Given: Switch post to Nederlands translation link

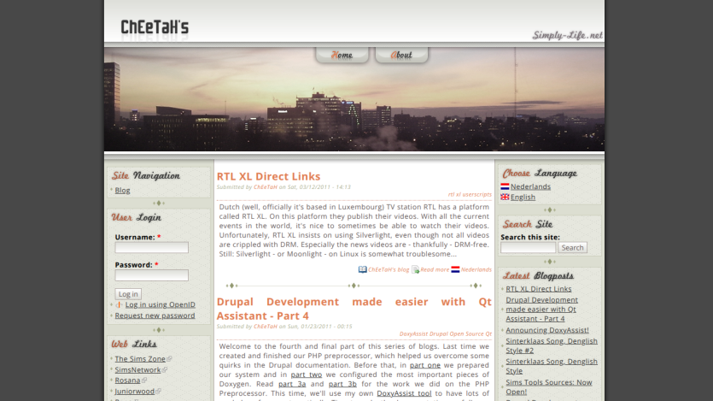Looking at the screenshot, I should click(476, 269).
